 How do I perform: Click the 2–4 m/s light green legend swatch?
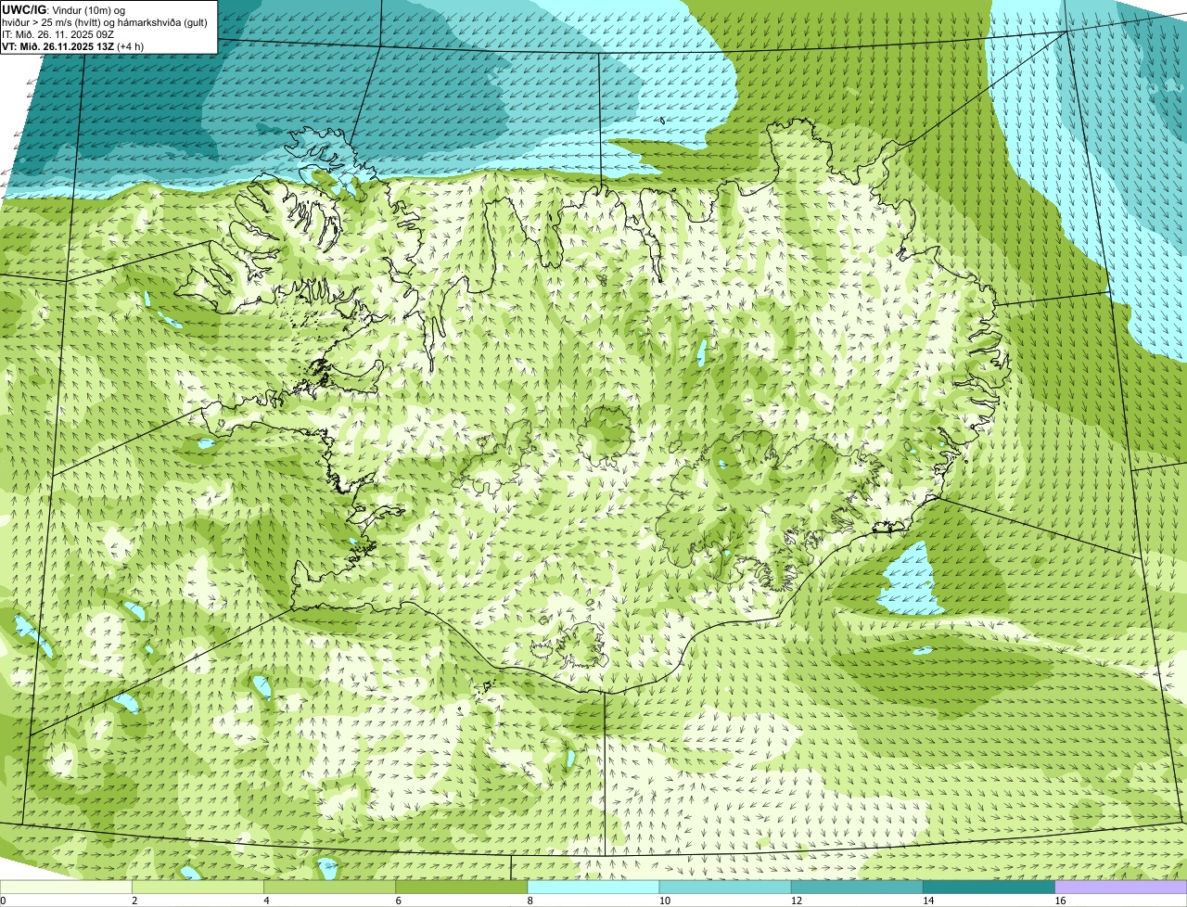pos(198,887)
